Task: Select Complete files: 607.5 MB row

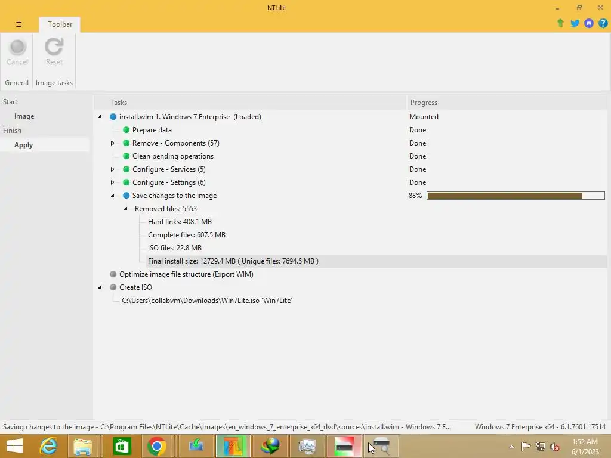Action: tap(187, 235)
